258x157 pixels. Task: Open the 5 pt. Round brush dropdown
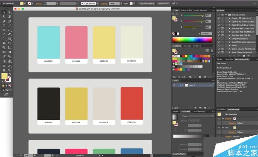click(98, 4)
